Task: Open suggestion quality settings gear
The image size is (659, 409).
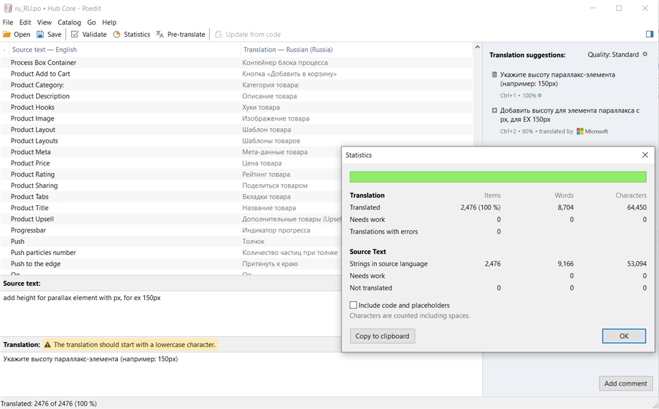Action: tap(645, 55)
